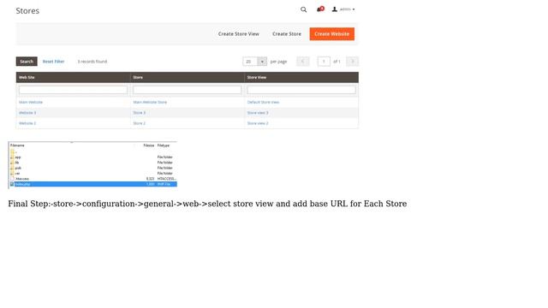Screen dimensions: 548x308
Task: Focus the page number input field
Action: [324, 62]
